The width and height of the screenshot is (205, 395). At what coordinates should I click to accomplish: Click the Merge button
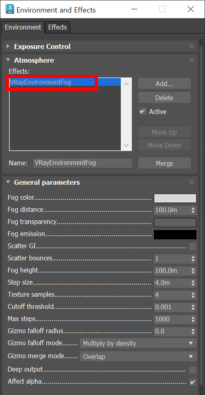click(164, 163)
